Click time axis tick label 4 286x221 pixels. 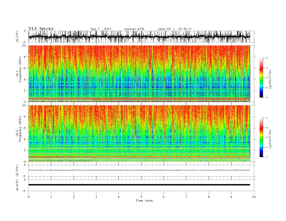tap(118, 197)
